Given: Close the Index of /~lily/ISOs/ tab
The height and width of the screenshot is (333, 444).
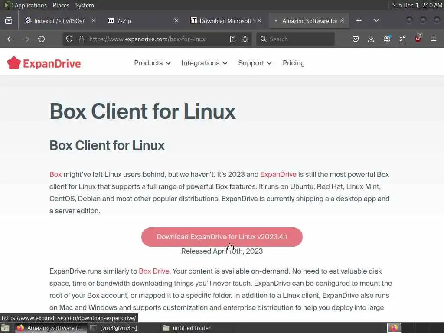Looking at the screenshot, I should tap(94, 21).
